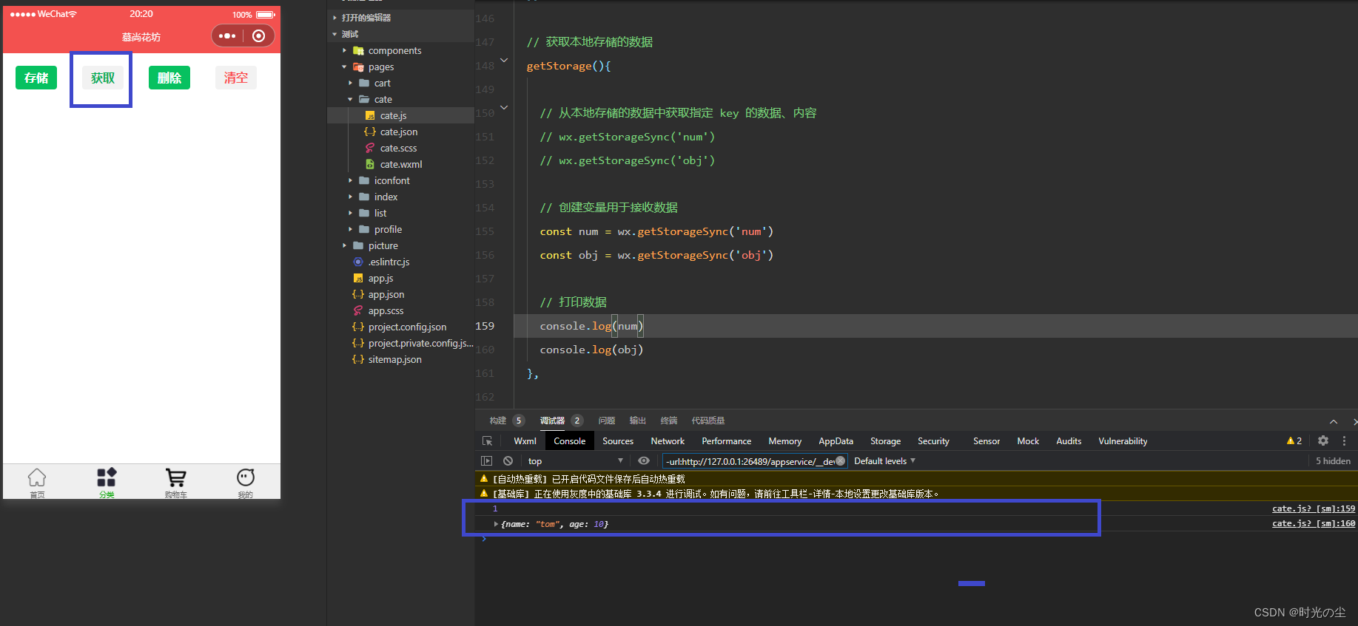Screen dimensions: 1358x626
Task: Collapse the cate folder
Action: (x=350, y=99)
